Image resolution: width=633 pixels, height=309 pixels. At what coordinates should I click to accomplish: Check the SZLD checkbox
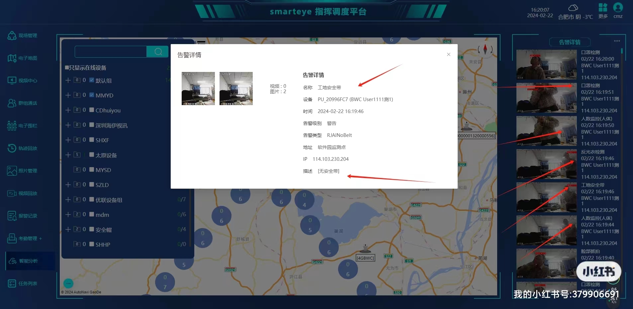[92, 185]
